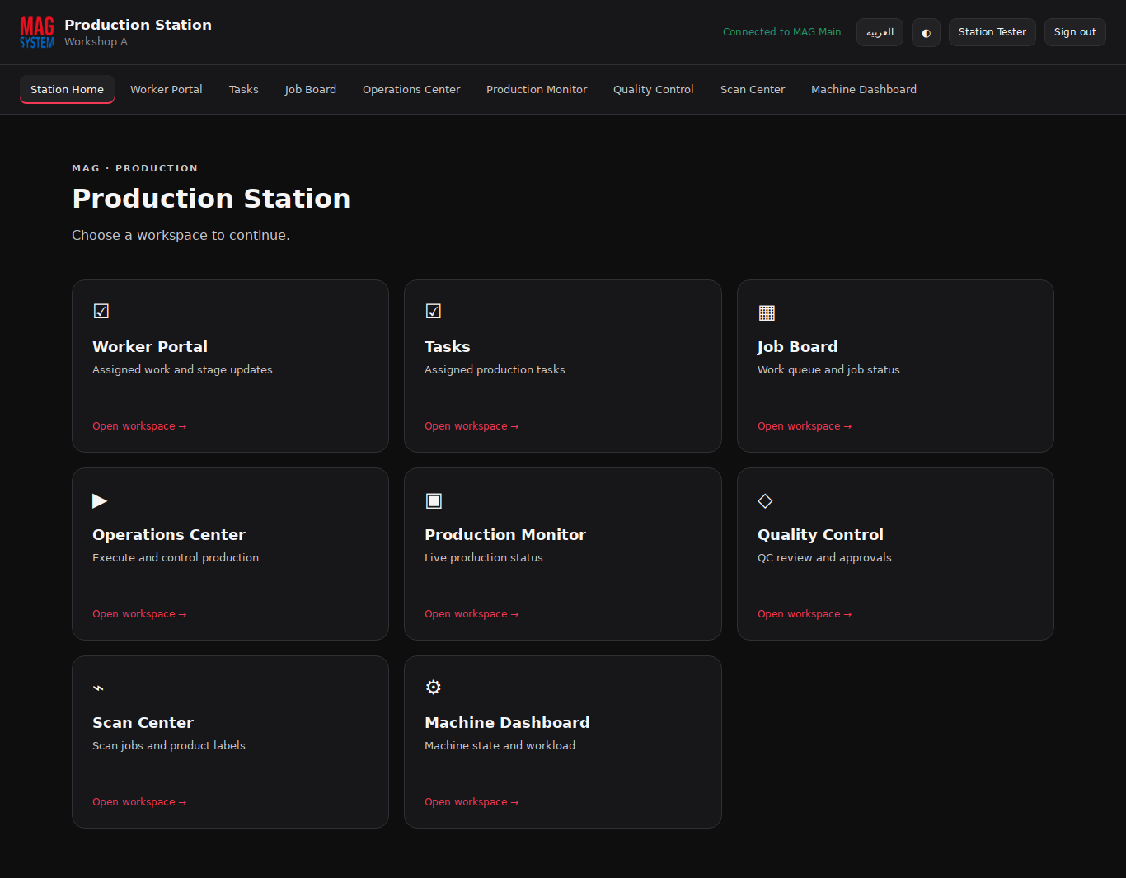1126x878 pixels.
Task: Click the Production Monitor square icon
Action: tap(434, 500)
